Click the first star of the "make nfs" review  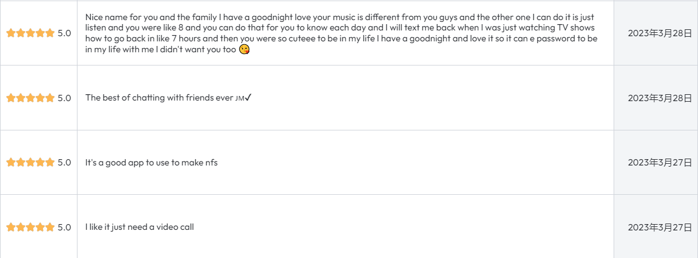11,163
